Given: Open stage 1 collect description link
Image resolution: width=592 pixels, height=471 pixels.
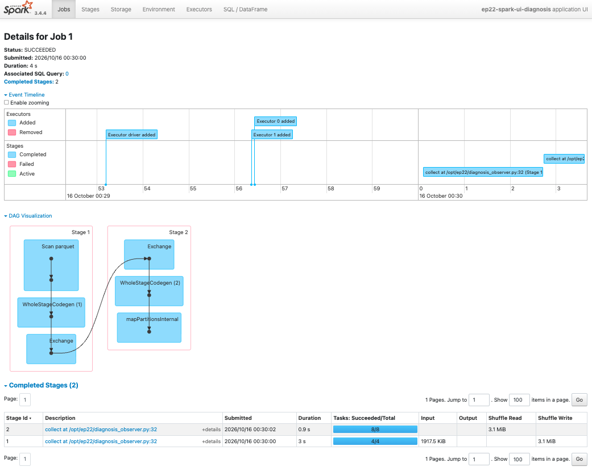Looking at the screenshot, I should click(x=101, y=441).
